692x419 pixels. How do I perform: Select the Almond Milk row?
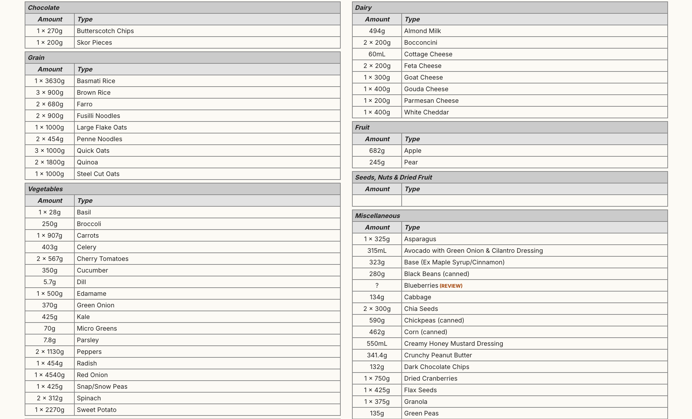(x=510, y=31)
